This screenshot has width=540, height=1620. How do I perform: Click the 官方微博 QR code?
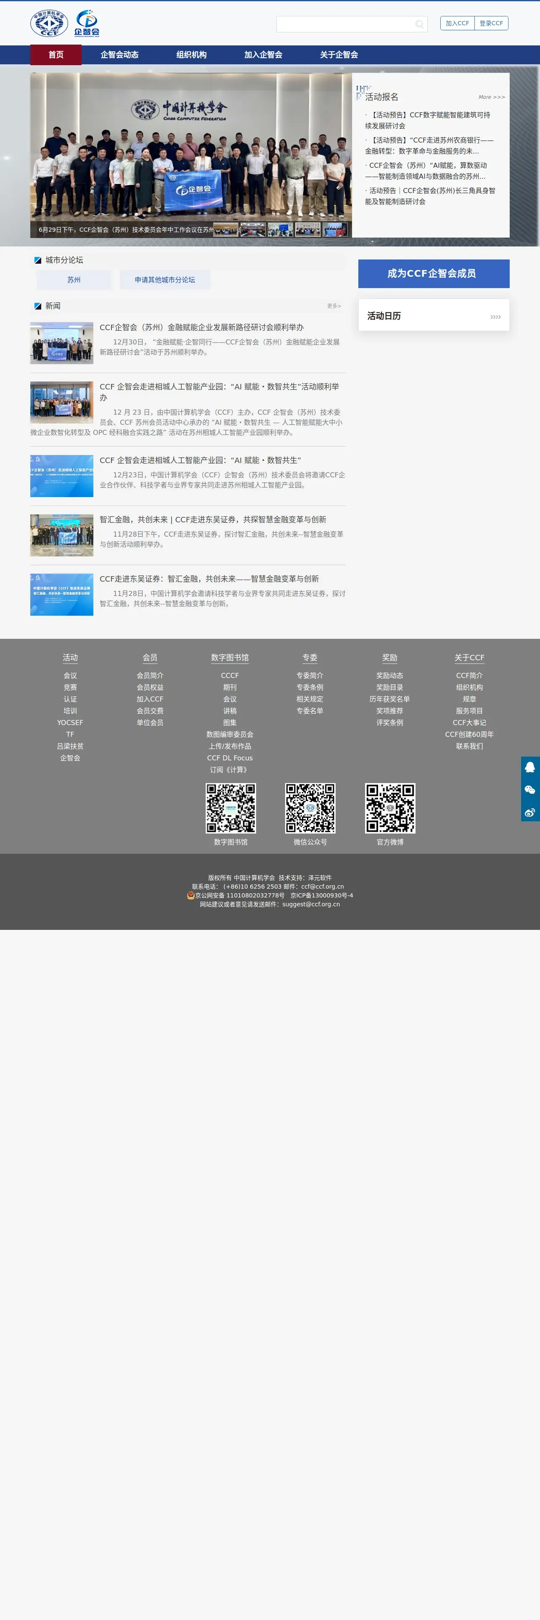tap(390, 808)
